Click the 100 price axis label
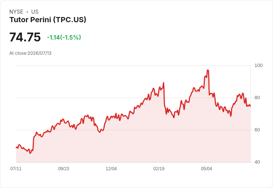This screenshot has width=273, height=188. click(x=259, y=66)
